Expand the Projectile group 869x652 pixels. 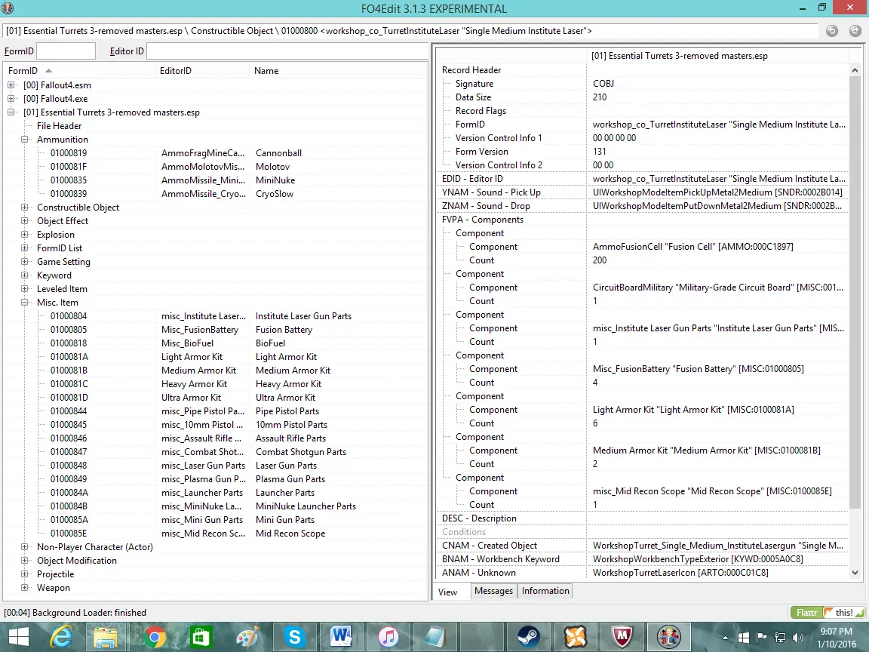24,574
